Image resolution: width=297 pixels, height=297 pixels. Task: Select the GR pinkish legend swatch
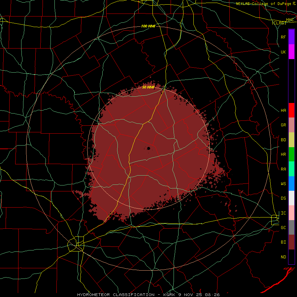291,125
